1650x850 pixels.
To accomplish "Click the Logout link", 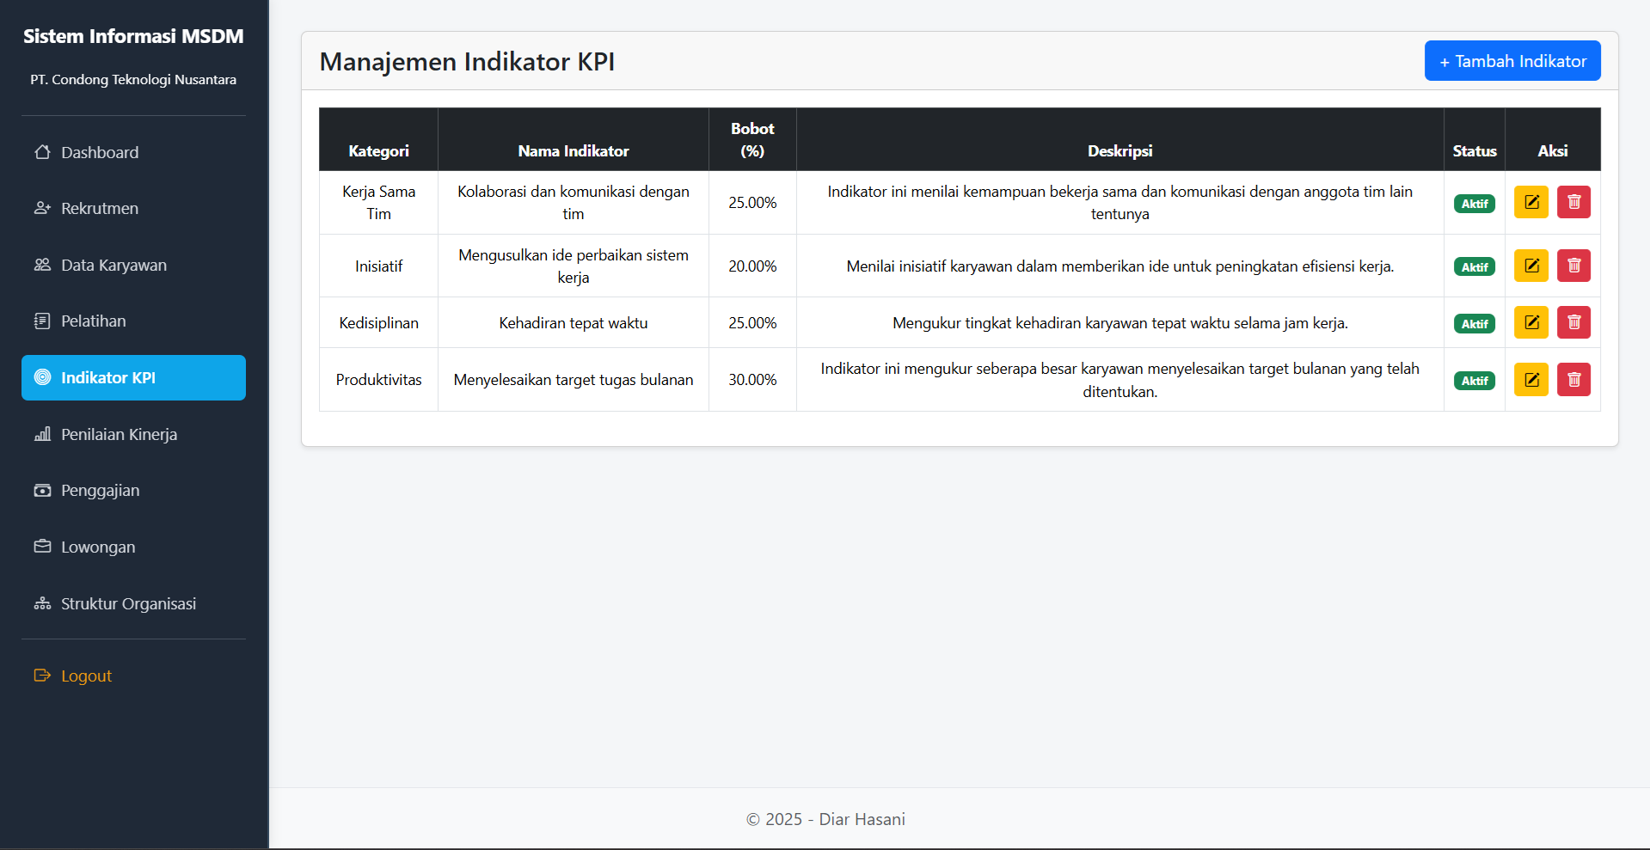I will (86, 676).
